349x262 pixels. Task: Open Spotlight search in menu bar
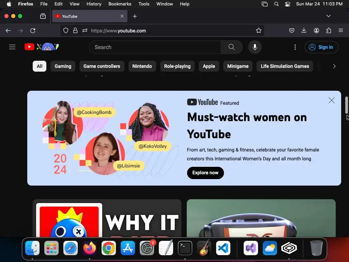click(x=276, y=4)
